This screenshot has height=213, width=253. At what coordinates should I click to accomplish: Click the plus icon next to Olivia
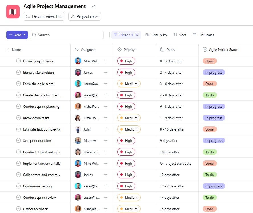coord(106,152)
